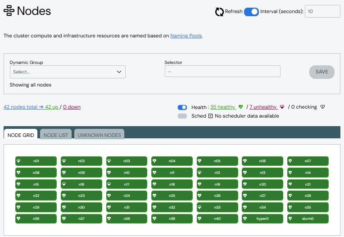Click the red unhealthy heart icon
Image resolution: width=344 pixels, height=237 pixels.
point(282,107)
